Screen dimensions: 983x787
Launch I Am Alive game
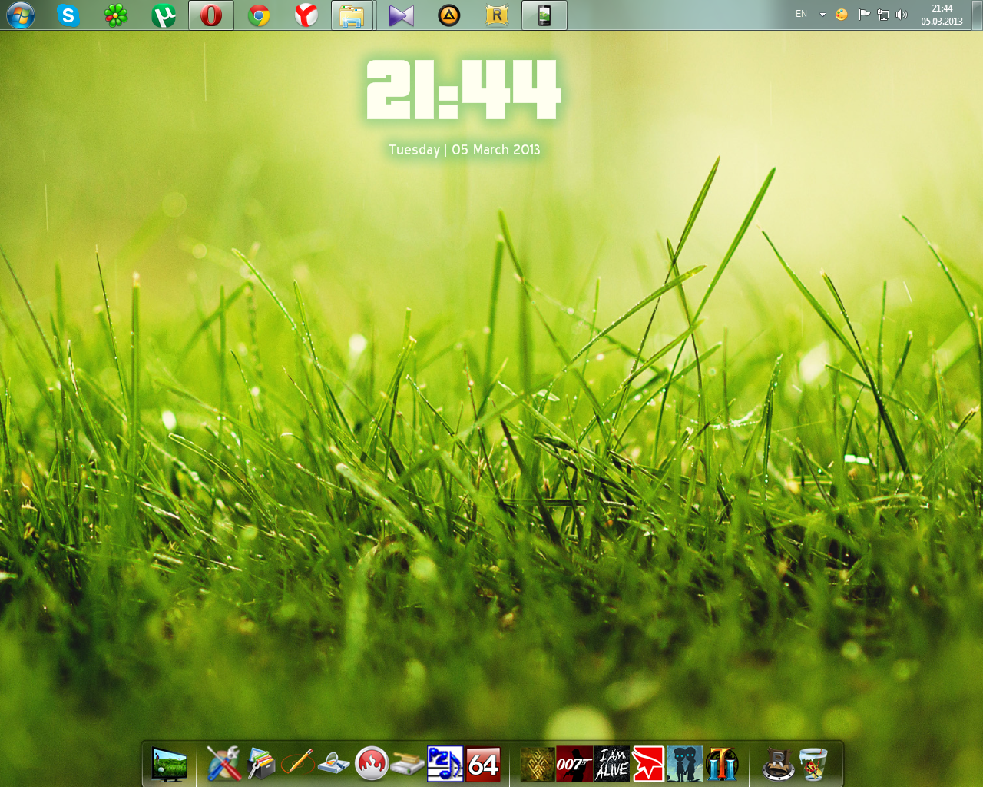pos(612,765)
